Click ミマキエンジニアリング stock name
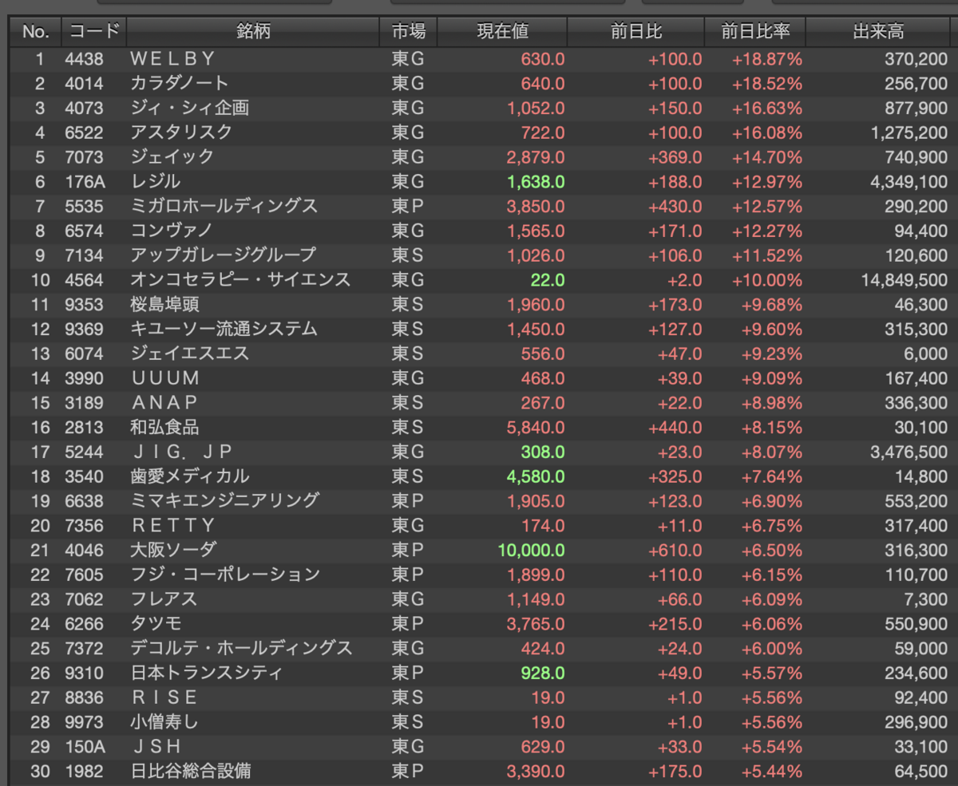Screen dimensions: 958x786 tap(224, 501)
